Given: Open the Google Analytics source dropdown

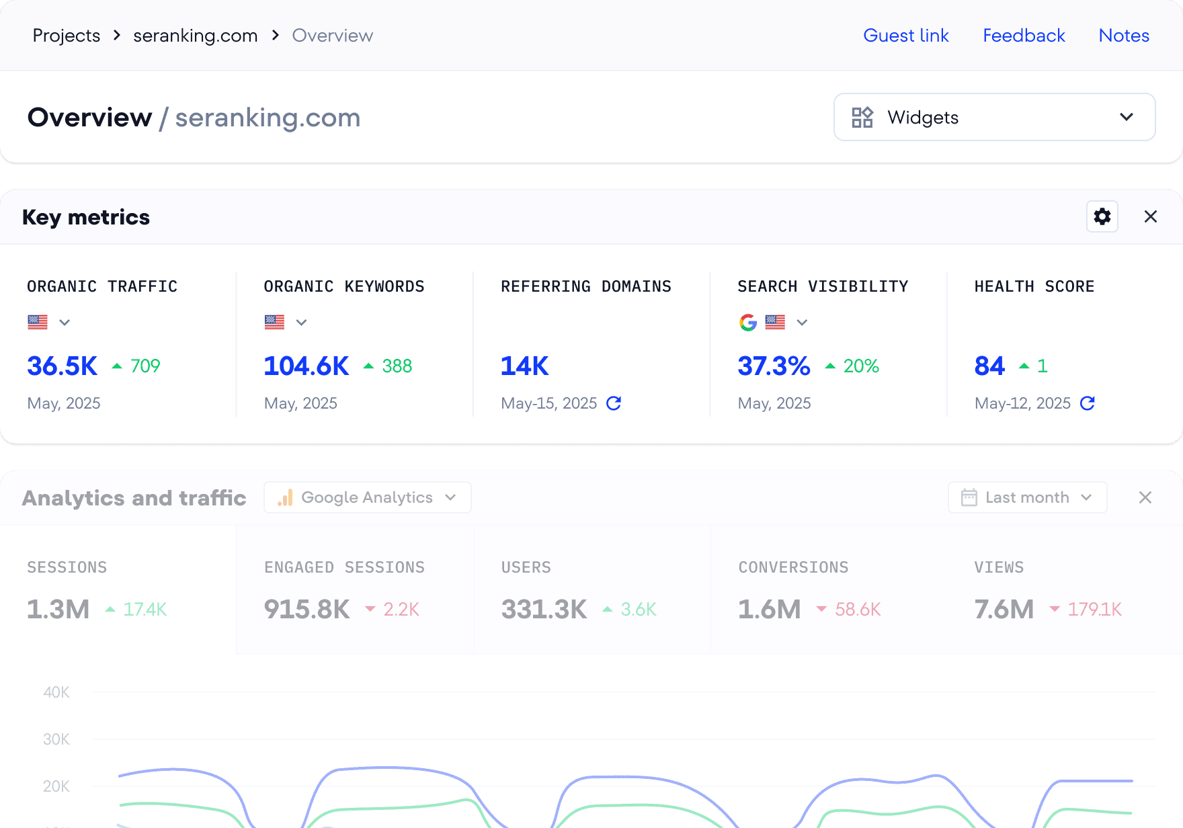Looking at the screenshot, I should pyautogui.click(x=367, y=497).
